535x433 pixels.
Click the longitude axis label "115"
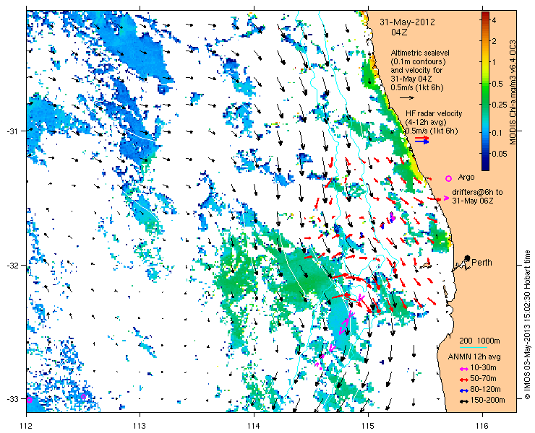point(368,426)
